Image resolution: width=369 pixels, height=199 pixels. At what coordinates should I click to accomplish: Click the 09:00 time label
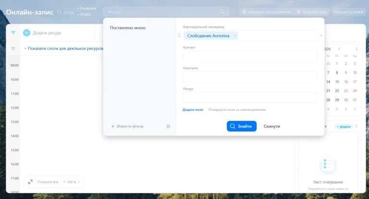(x=14, y=66)
